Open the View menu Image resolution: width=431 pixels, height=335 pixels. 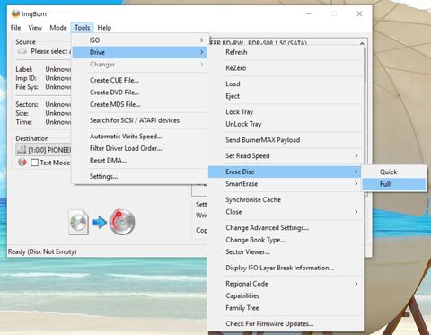[x=35, y=28]
